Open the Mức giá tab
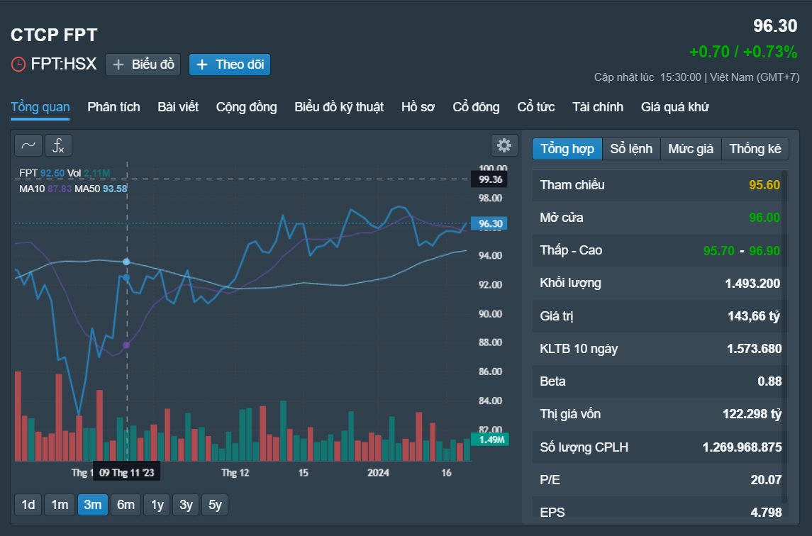 tap(691, 149)
